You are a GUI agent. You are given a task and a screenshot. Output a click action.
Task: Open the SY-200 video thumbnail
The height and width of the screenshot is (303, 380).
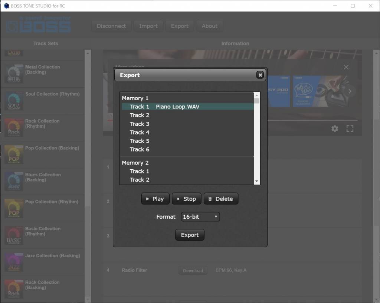pyautogui.click(x=279, y=91)
